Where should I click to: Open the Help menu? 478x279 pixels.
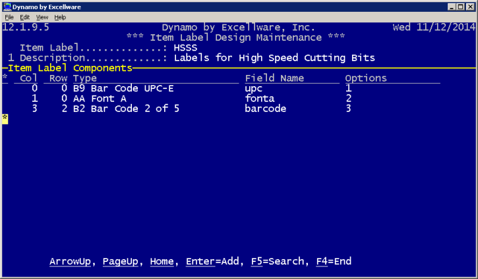tap(60, 17)
